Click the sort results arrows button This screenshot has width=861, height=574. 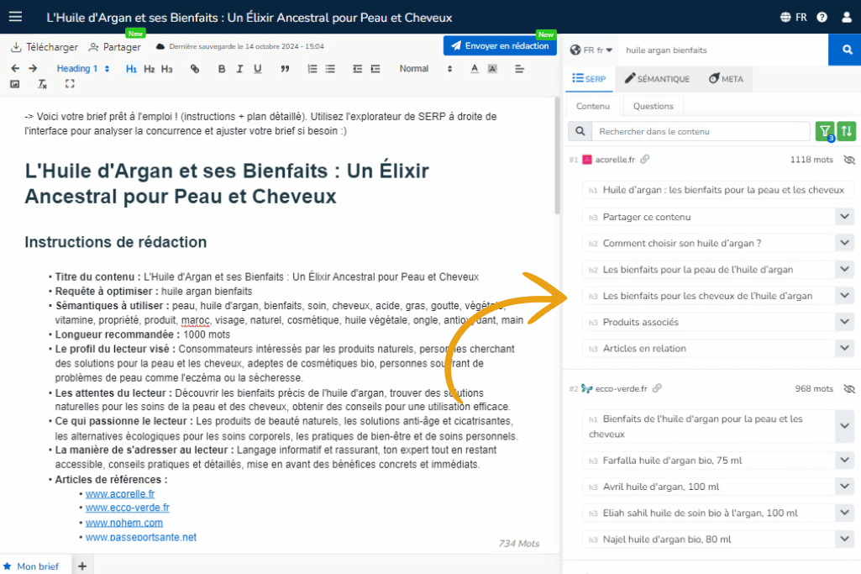(847, 131)
